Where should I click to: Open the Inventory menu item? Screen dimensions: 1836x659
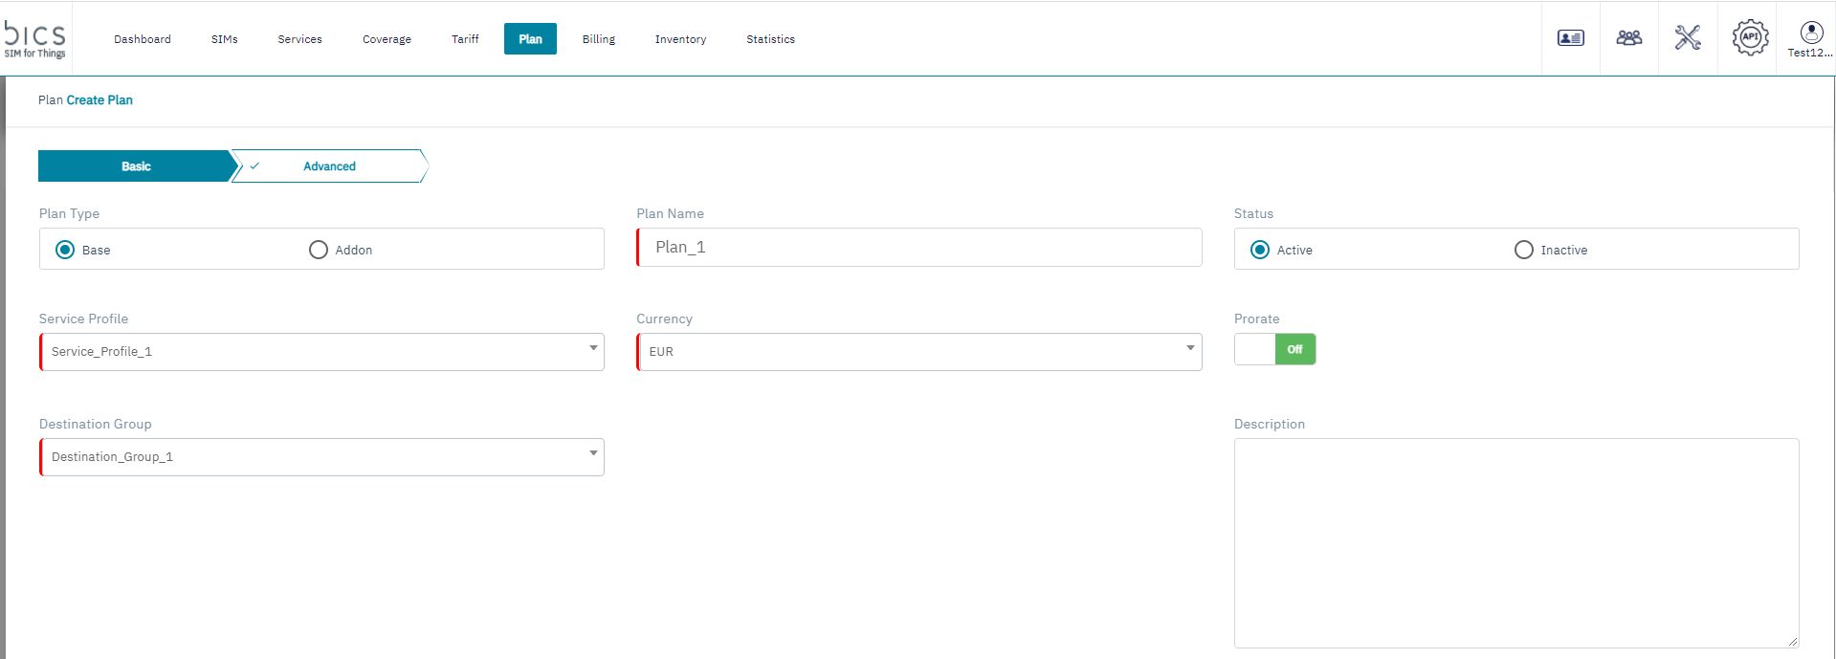tap(680, 39)
